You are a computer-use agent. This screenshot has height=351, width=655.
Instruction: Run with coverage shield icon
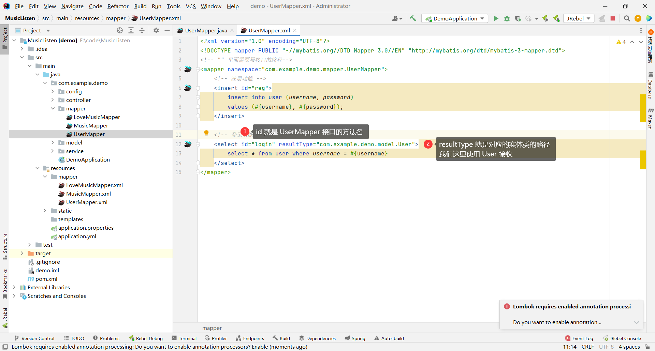pos(518,18)
